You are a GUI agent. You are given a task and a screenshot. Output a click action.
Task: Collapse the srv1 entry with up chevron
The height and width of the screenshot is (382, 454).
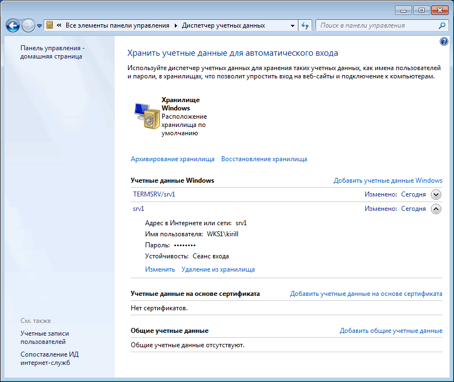(436, 209)
